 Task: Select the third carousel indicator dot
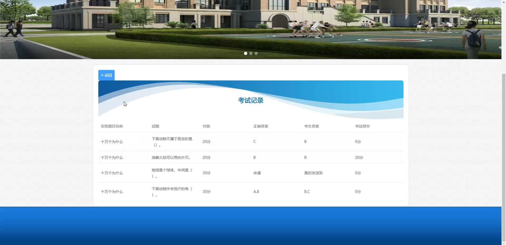pos(256,53)
